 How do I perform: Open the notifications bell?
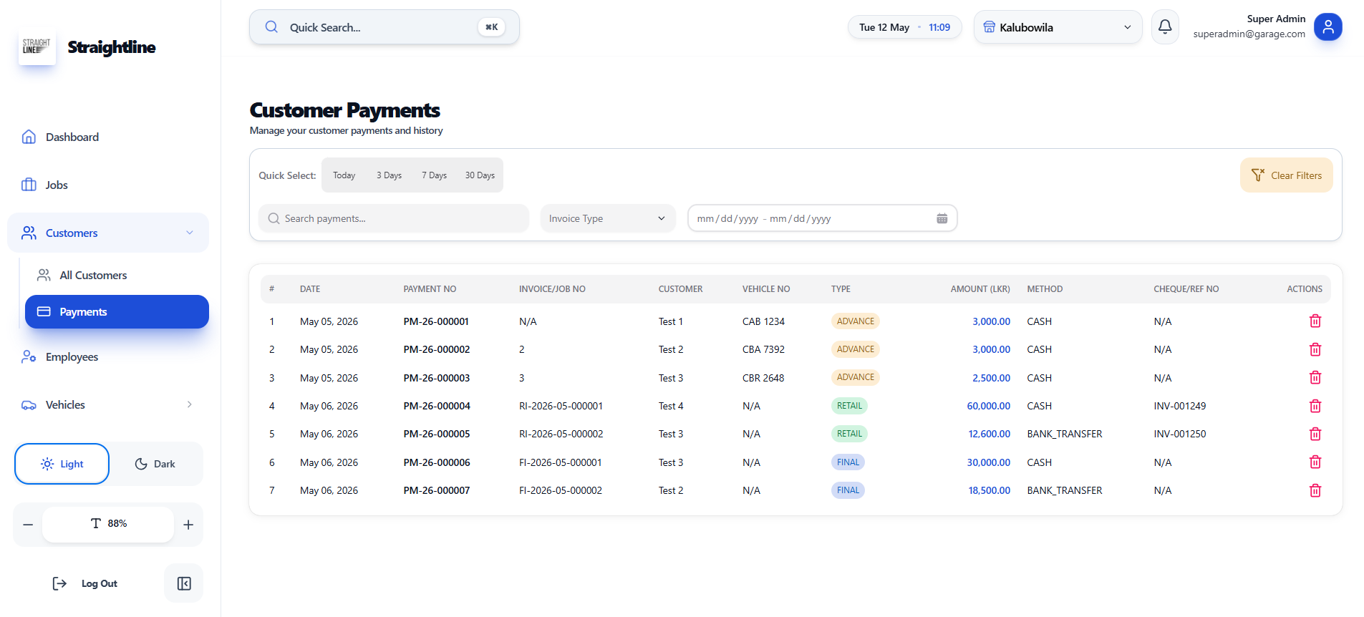[x=1165, y=27]
